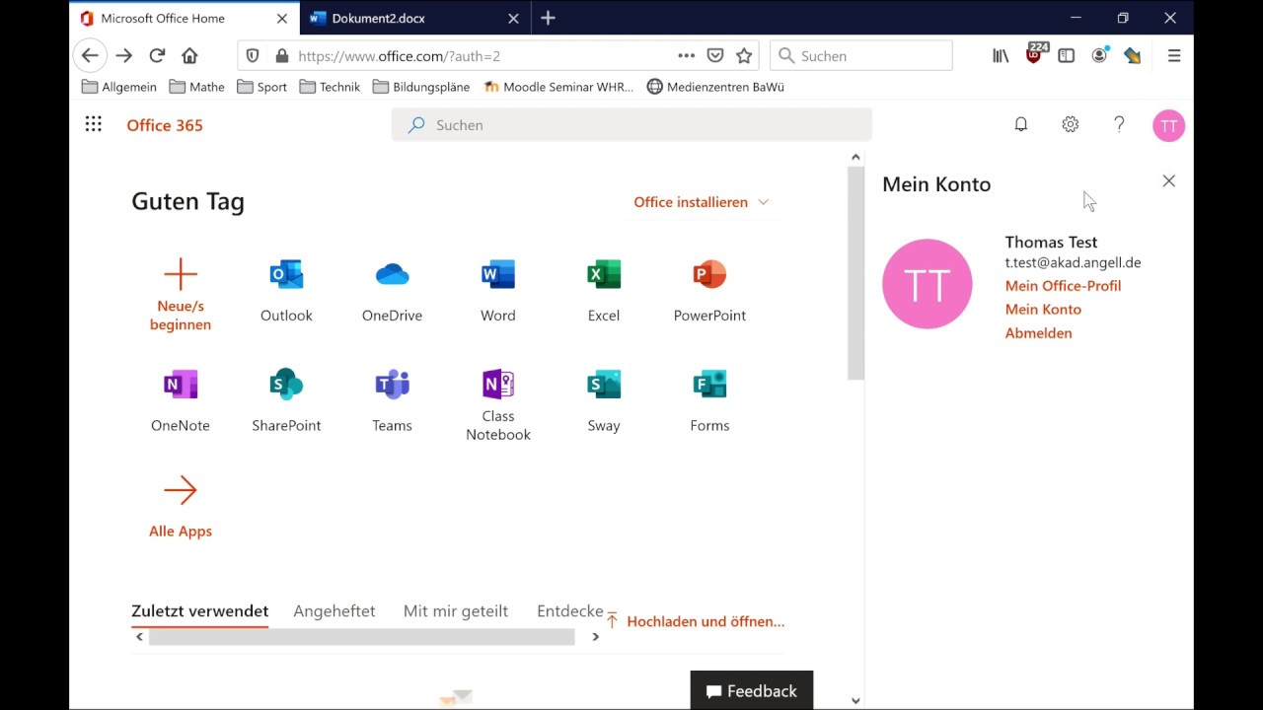
Task: Show tracking protection shield info
Action: coord(253,56)
